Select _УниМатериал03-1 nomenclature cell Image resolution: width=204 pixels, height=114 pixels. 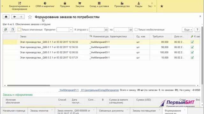(x=110, y=52)
